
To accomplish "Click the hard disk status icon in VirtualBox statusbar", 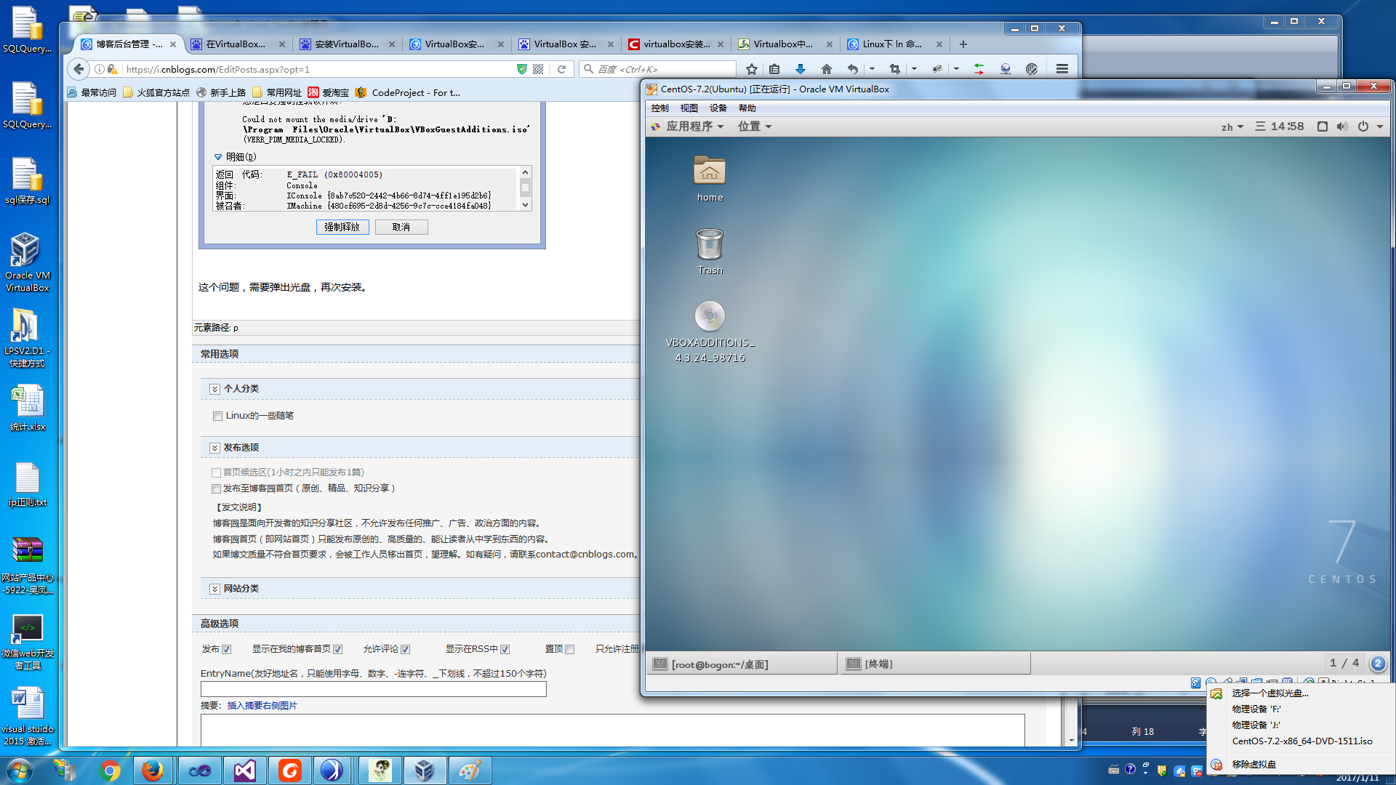I will [1195, 683].
